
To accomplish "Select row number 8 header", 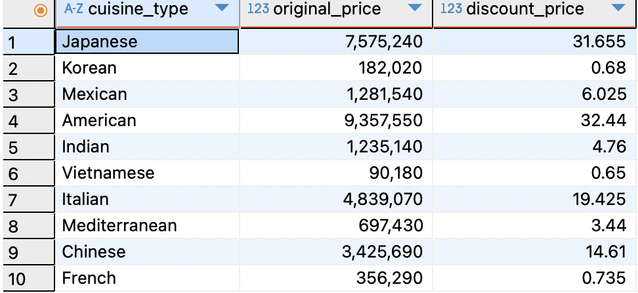I will tap(28, 226).
